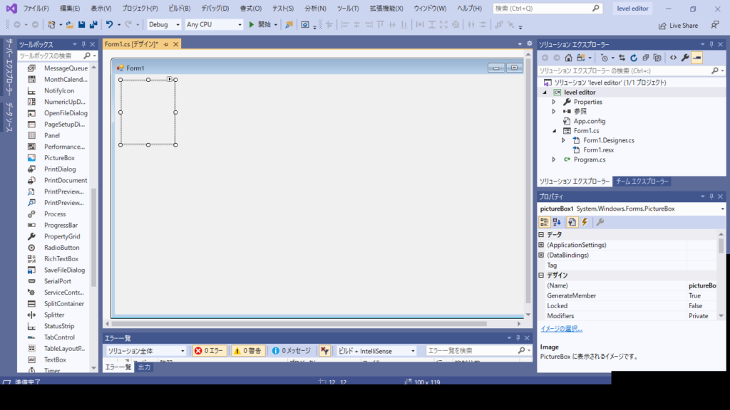Toggle the 0 エラー errors filter
The height and width of the screenshot is (410, 730).
point(210,351)
